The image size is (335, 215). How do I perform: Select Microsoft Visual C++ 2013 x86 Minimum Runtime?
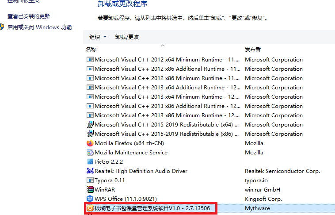click(x=167, y=115)
